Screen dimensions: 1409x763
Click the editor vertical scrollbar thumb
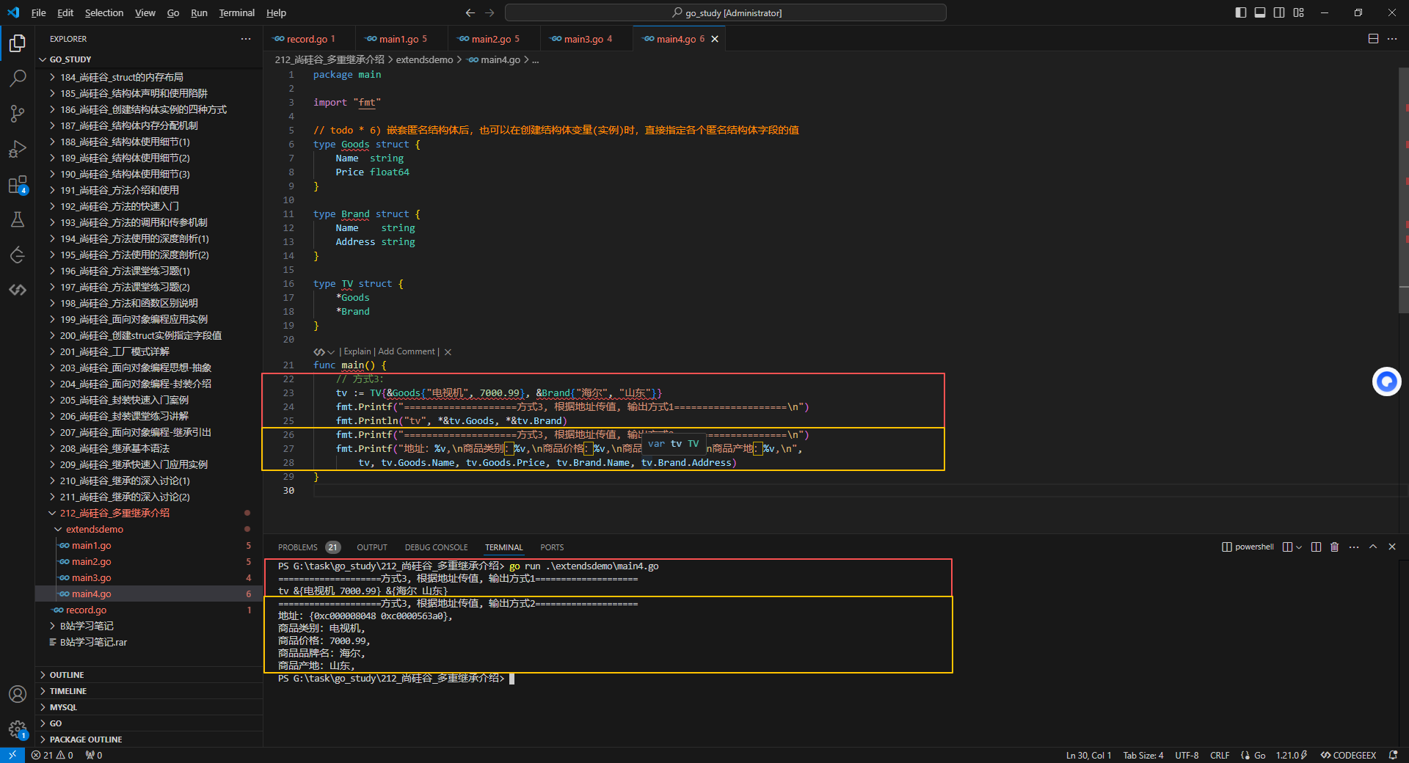click(x=1404, y=191)
